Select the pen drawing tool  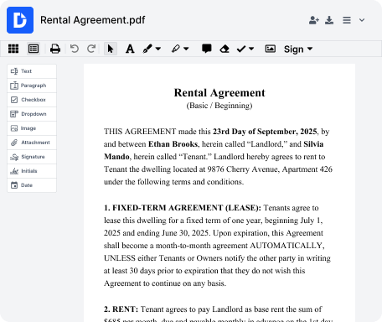point(147,49)
